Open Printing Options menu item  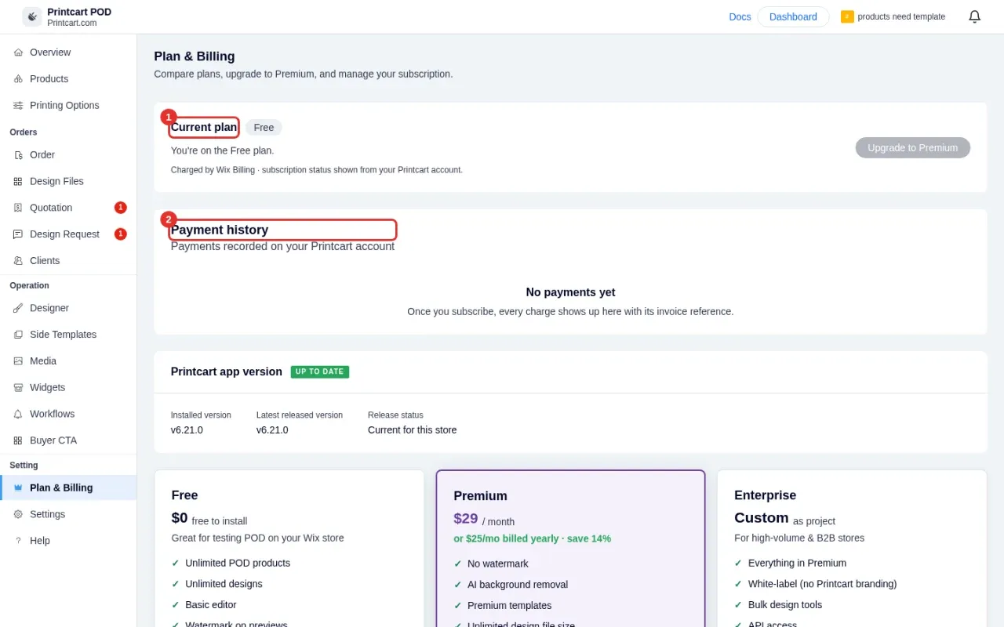68,106
